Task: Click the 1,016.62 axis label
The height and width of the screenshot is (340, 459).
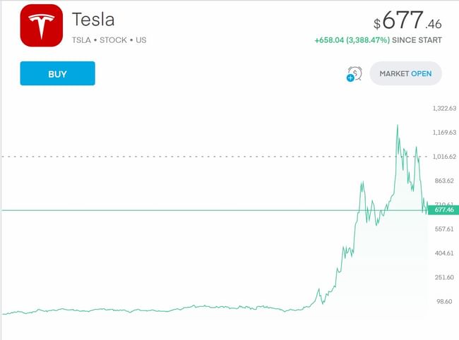Action: [x=443, y=157]
